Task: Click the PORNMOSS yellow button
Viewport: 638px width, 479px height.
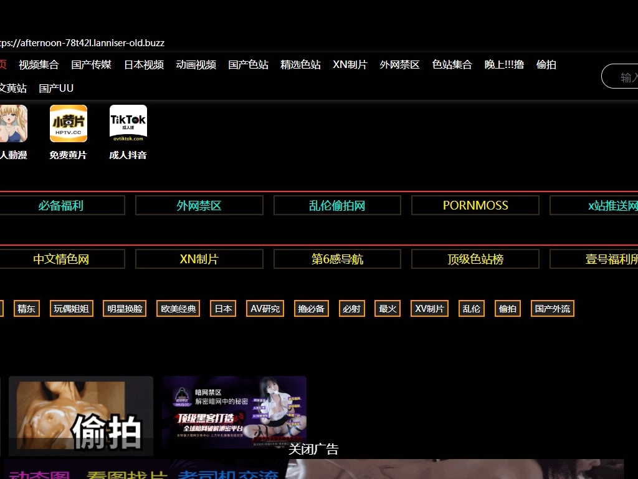Action: 475,206
